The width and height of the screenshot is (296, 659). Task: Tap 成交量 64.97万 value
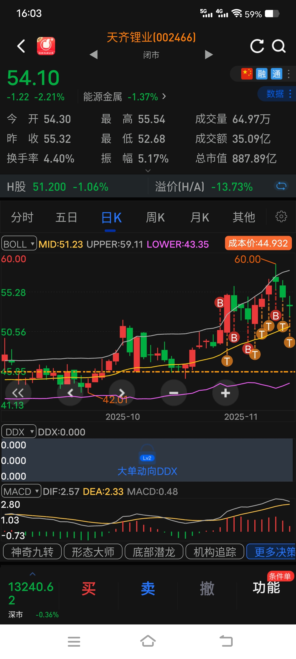233,119
